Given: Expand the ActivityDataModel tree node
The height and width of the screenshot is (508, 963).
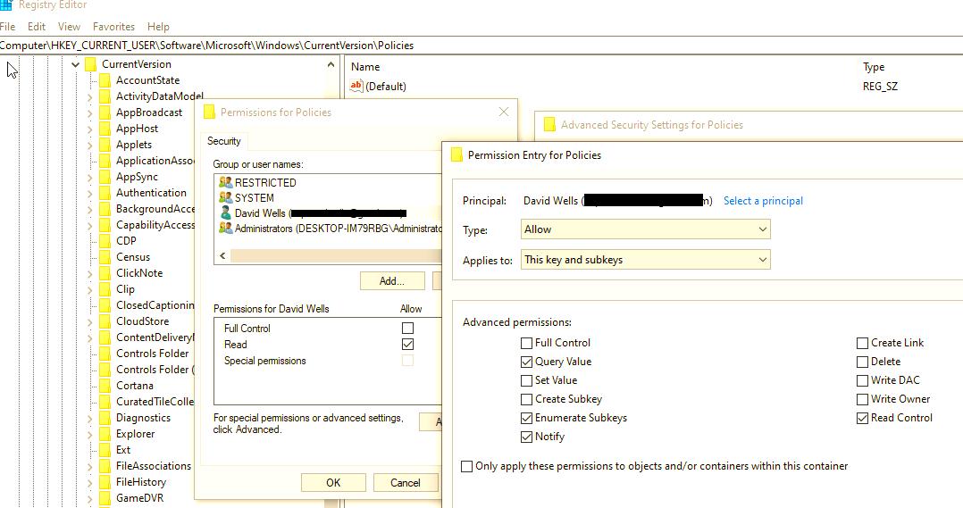Looking at the screenshot, I should (x=89, y=97).
